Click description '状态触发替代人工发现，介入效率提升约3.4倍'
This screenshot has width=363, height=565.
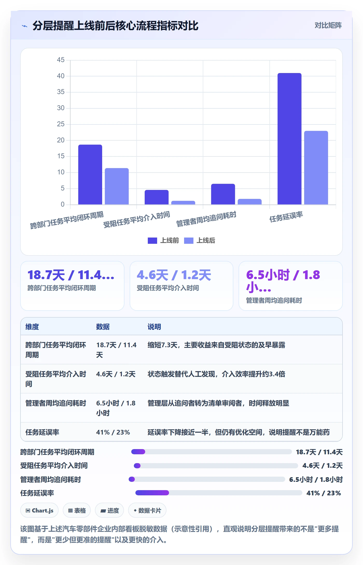pos(216,374)
